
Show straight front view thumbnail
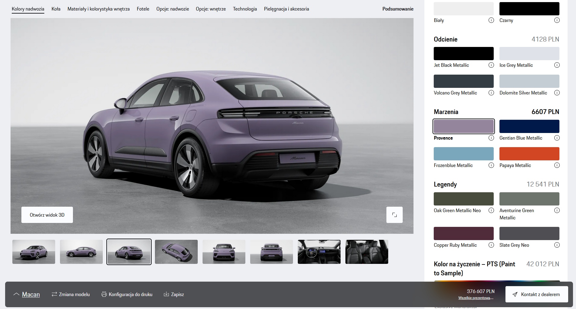224,252
